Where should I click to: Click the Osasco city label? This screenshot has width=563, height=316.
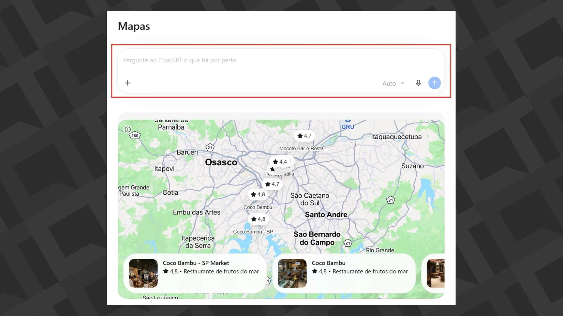pyautogui.click(x=221, y=162)
